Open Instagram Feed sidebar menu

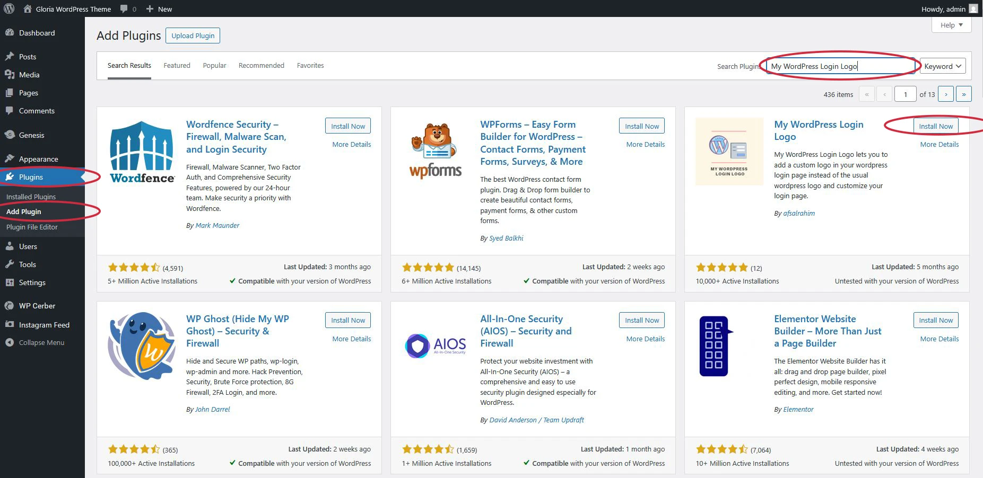(44, 325)
